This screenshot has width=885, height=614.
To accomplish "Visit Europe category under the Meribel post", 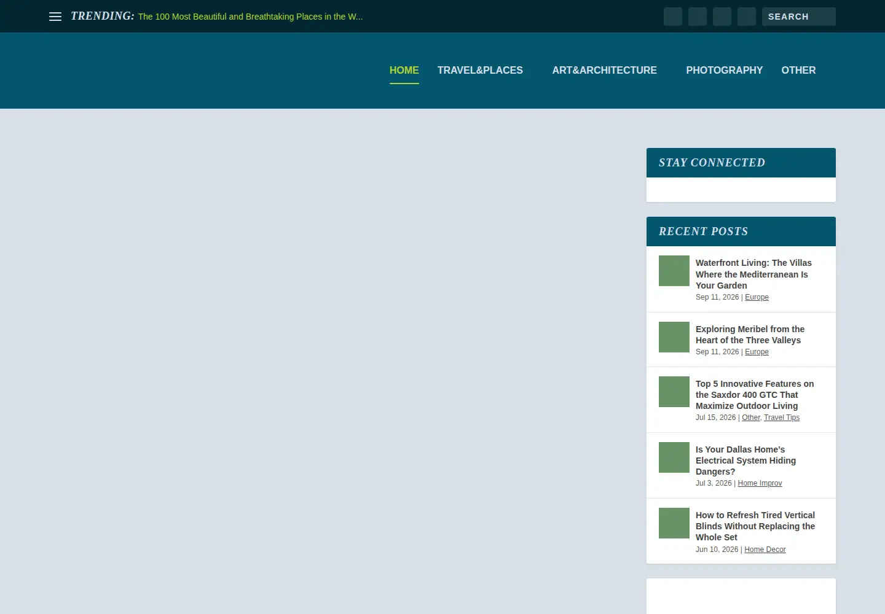I will tap(757, 352).
